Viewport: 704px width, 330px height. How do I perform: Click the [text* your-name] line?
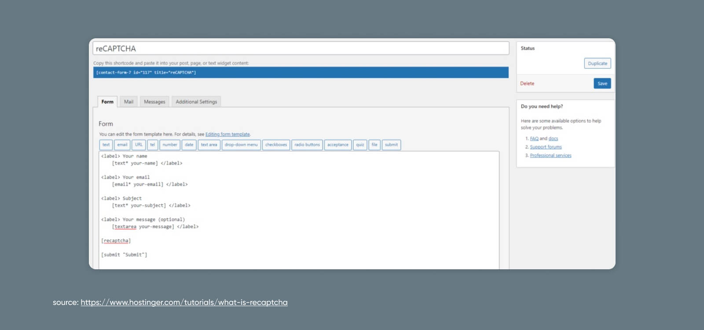click(x=147, y=163)
